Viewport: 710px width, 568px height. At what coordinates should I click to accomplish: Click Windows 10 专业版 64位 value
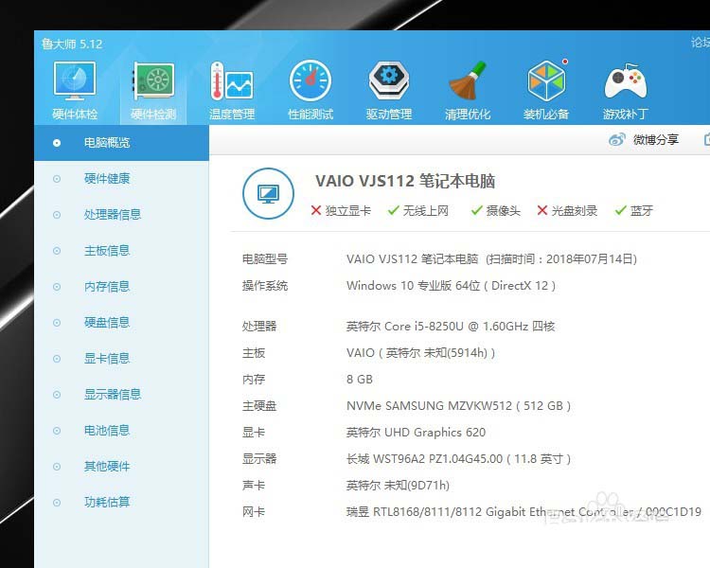pyautogui.click(x=451, y=286)
